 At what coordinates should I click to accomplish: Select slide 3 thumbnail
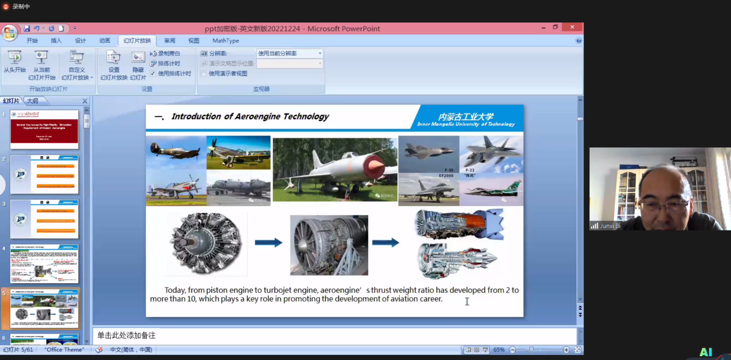pos(44,219)
